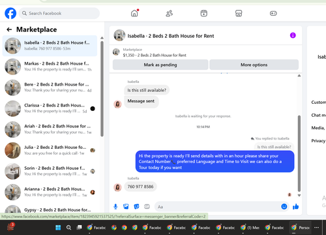Open the $1,350 listing banner link
This screenshot has height=235, width=326.
point(155,55)
